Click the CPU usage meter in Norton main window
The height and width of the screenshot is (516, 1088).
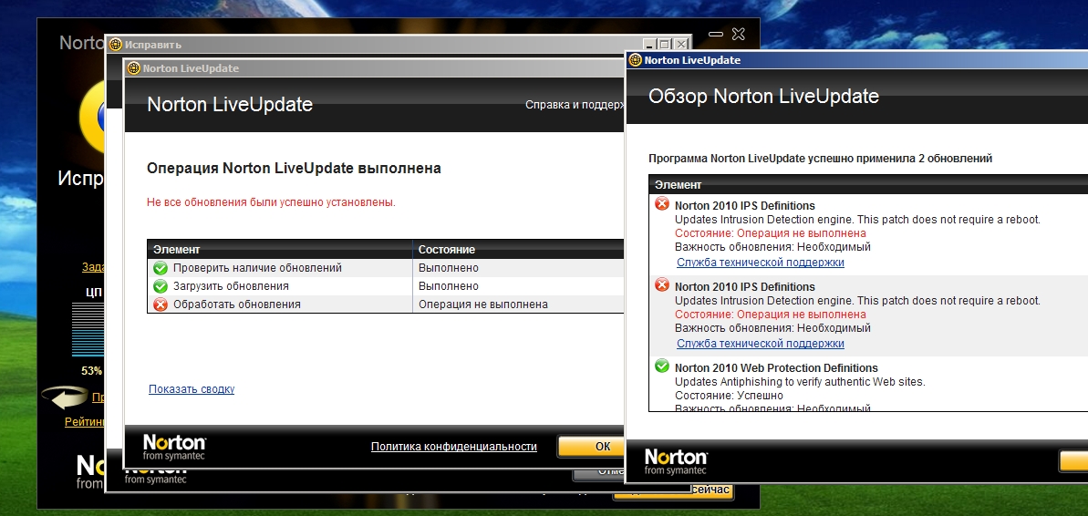(87, 330)
